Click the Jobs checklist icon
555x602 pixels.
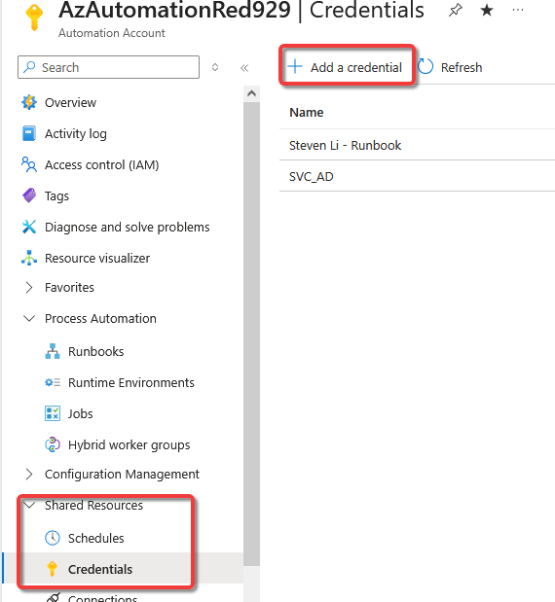click(x=53, y=413)
